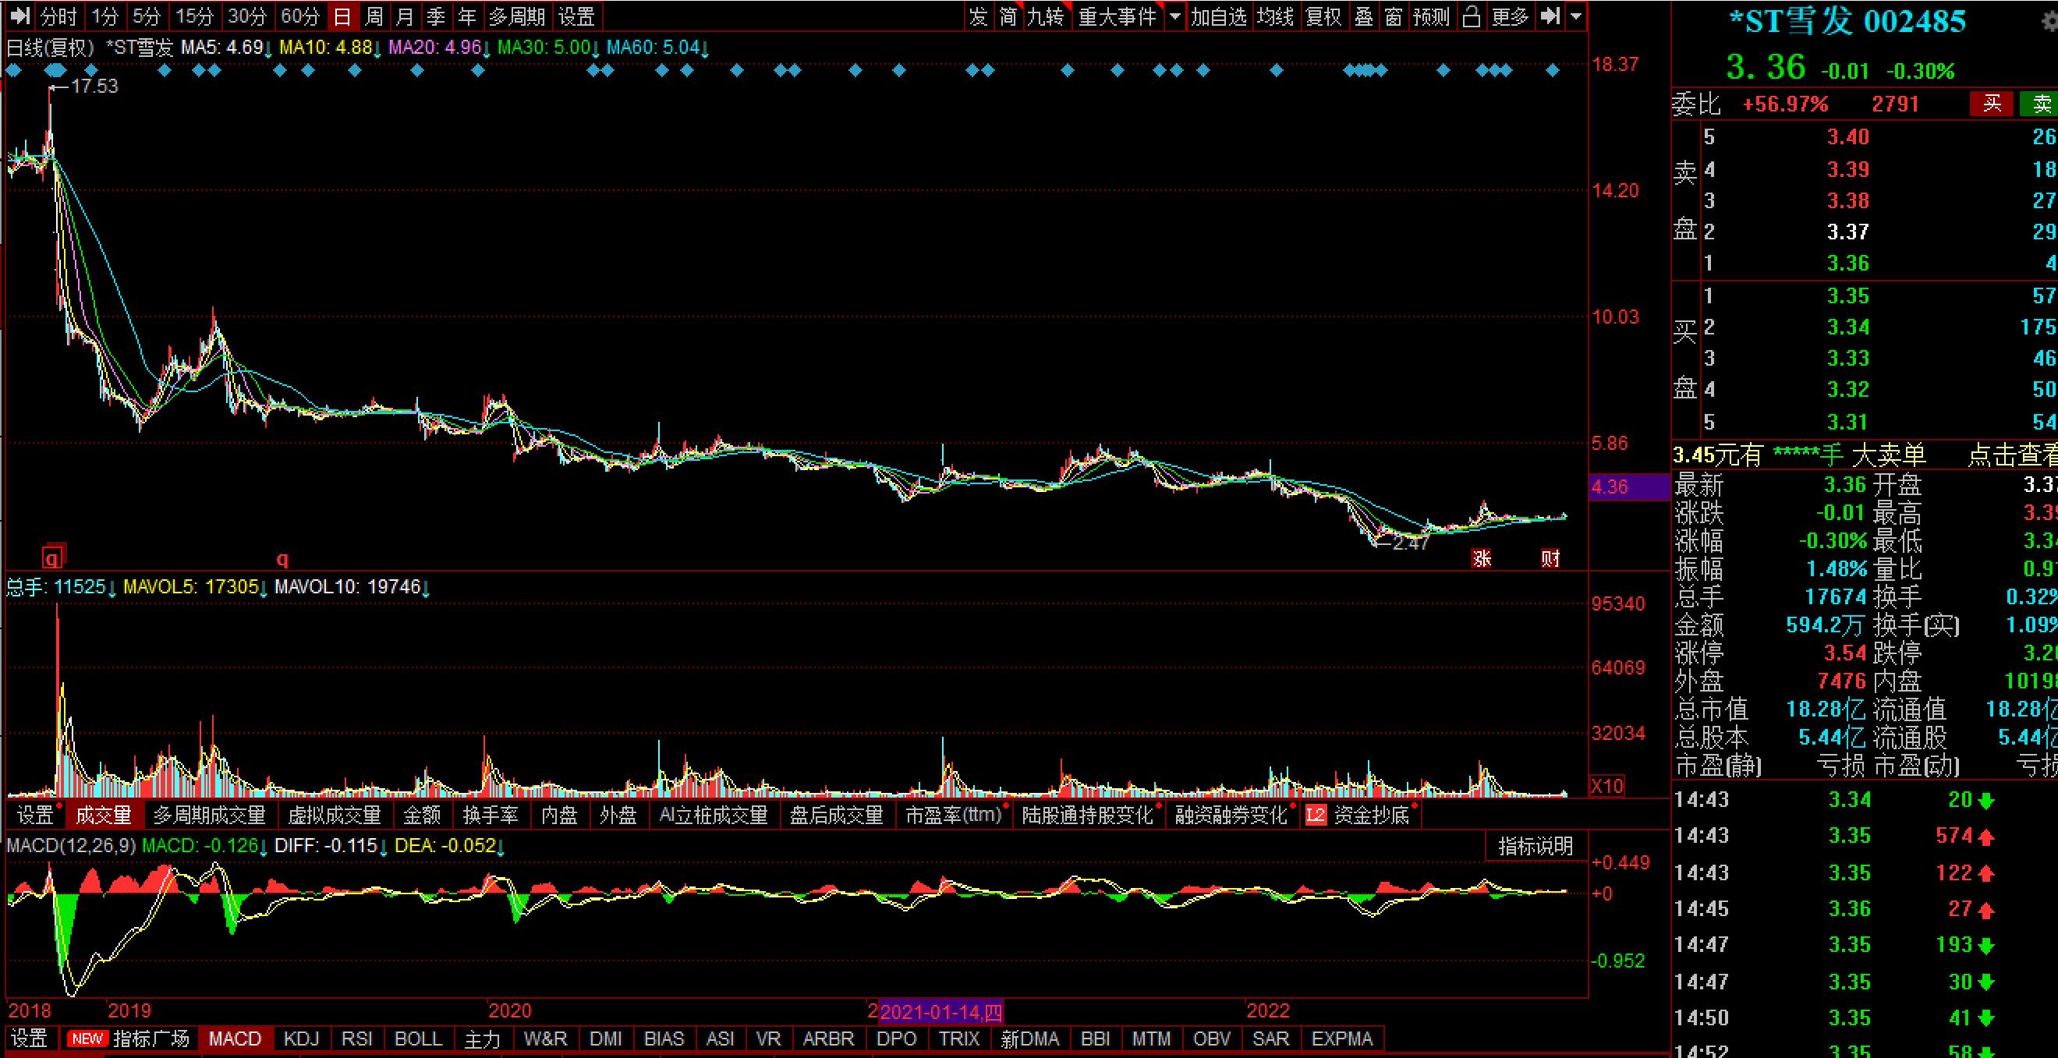Switch volume panel to 虚拟成交量
This screenshot has width=2058, height=1058.
click(334, 816)
